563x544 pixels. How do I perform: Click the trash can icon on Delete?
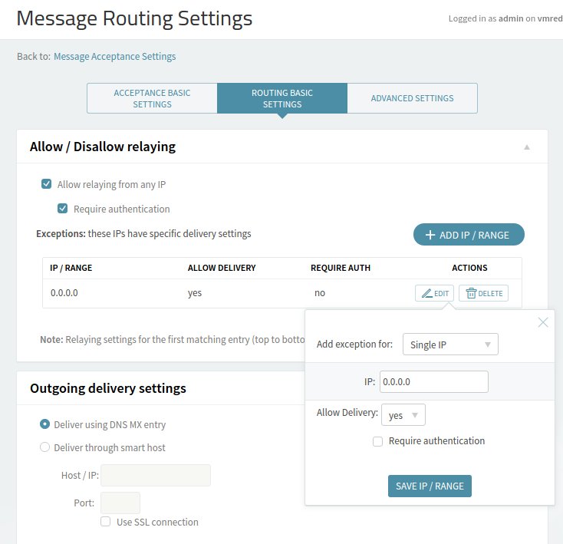[x=471, y=293]
